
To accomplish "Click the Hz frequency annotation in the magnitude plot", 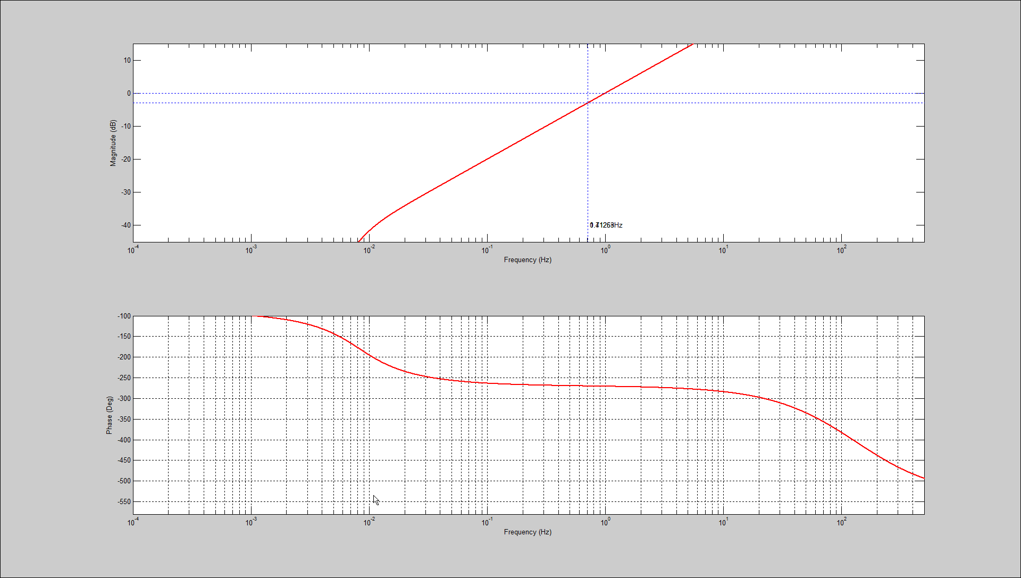I will pyautogui.click(x=606, y=225).
